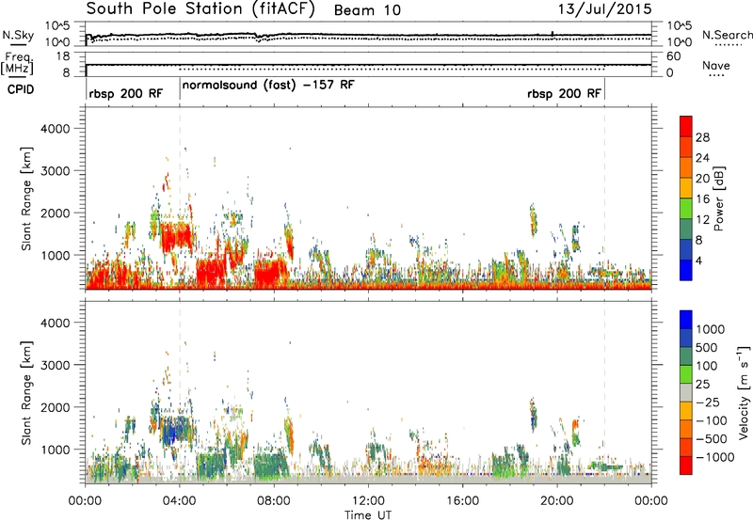Click the 'N.Search' legend label
Screen dimensions: 753x521
[727, 35]
